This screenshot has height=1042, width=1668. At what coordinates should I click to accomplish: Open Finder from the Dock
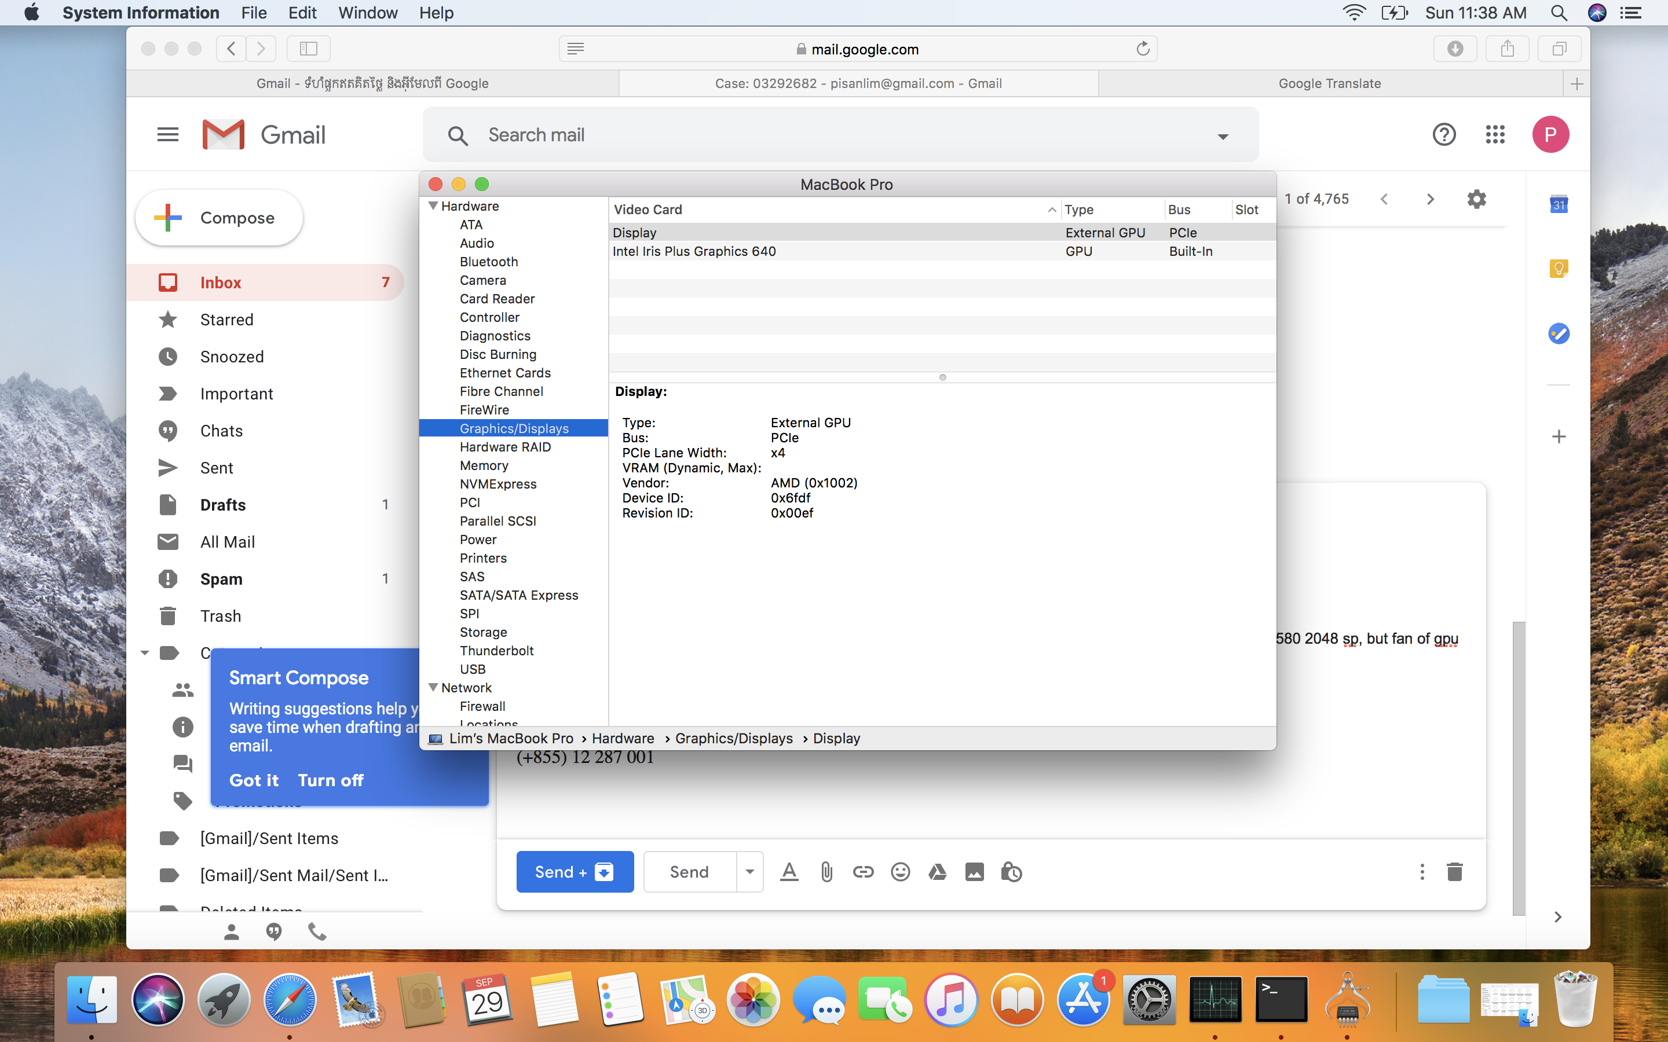(x=92, y=999)
